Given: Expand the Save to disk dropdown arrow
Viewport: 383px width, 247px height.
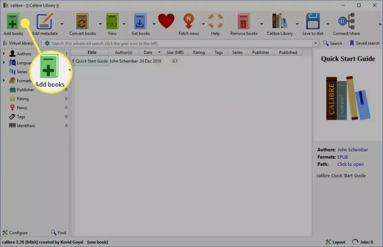Looking at the screenshot, I should (328, 24).
